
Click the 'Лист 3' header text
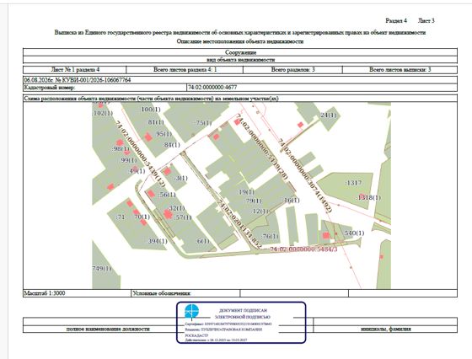pyautogui.click(x=426, y=20)
